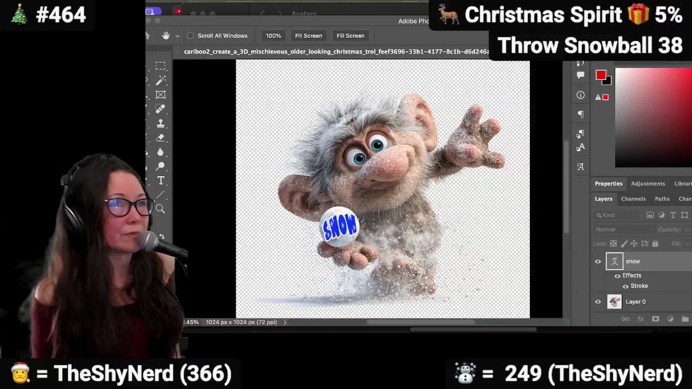The height and width of the screenshot is (389, 692).
Task: Toggle prevent artboard auto-nesting lock
Action: pyautogui.click(x=645, y=244)
